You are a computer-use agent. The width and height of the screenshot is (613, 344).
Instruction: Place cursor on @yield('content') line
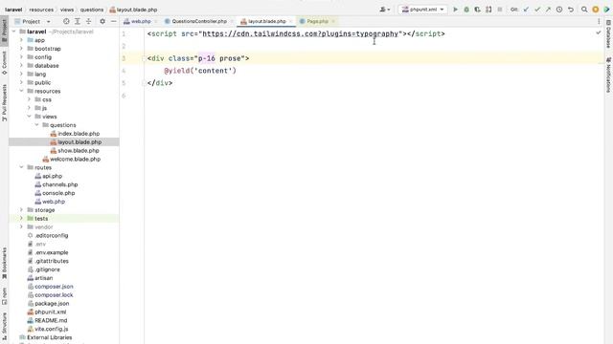click(200, 71)
